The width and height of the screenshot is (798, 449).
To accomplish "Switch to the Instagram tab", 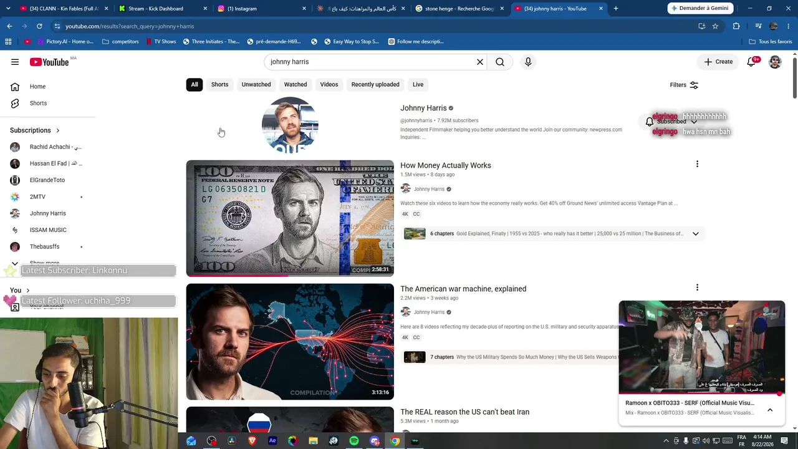I will (262, 9).
